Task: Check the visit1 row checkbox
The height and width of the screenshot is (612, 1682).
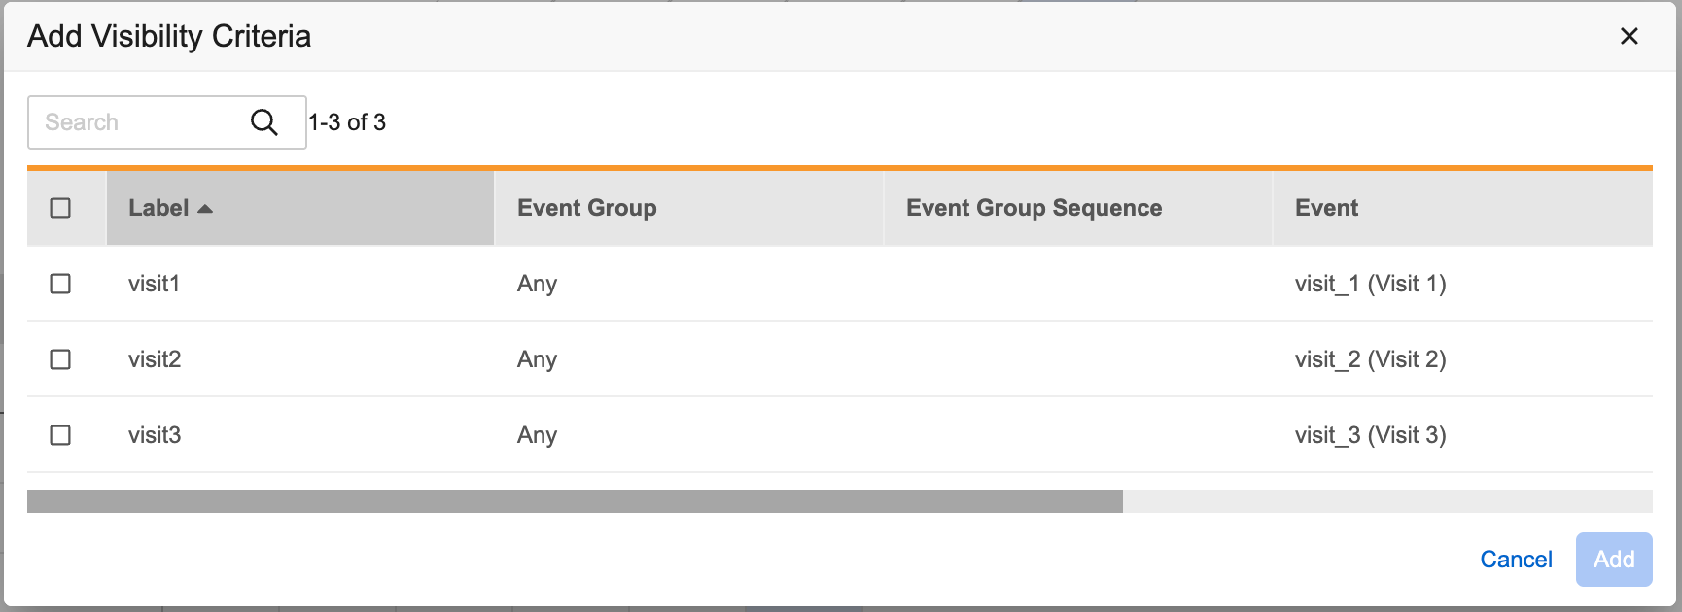Action: (x=60, y=284)
